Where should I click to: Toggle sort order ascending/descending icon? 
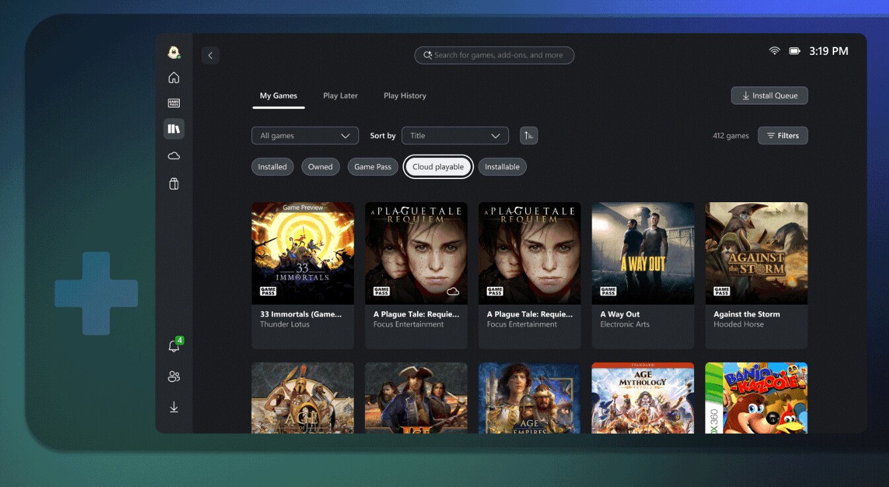[529, 135]
